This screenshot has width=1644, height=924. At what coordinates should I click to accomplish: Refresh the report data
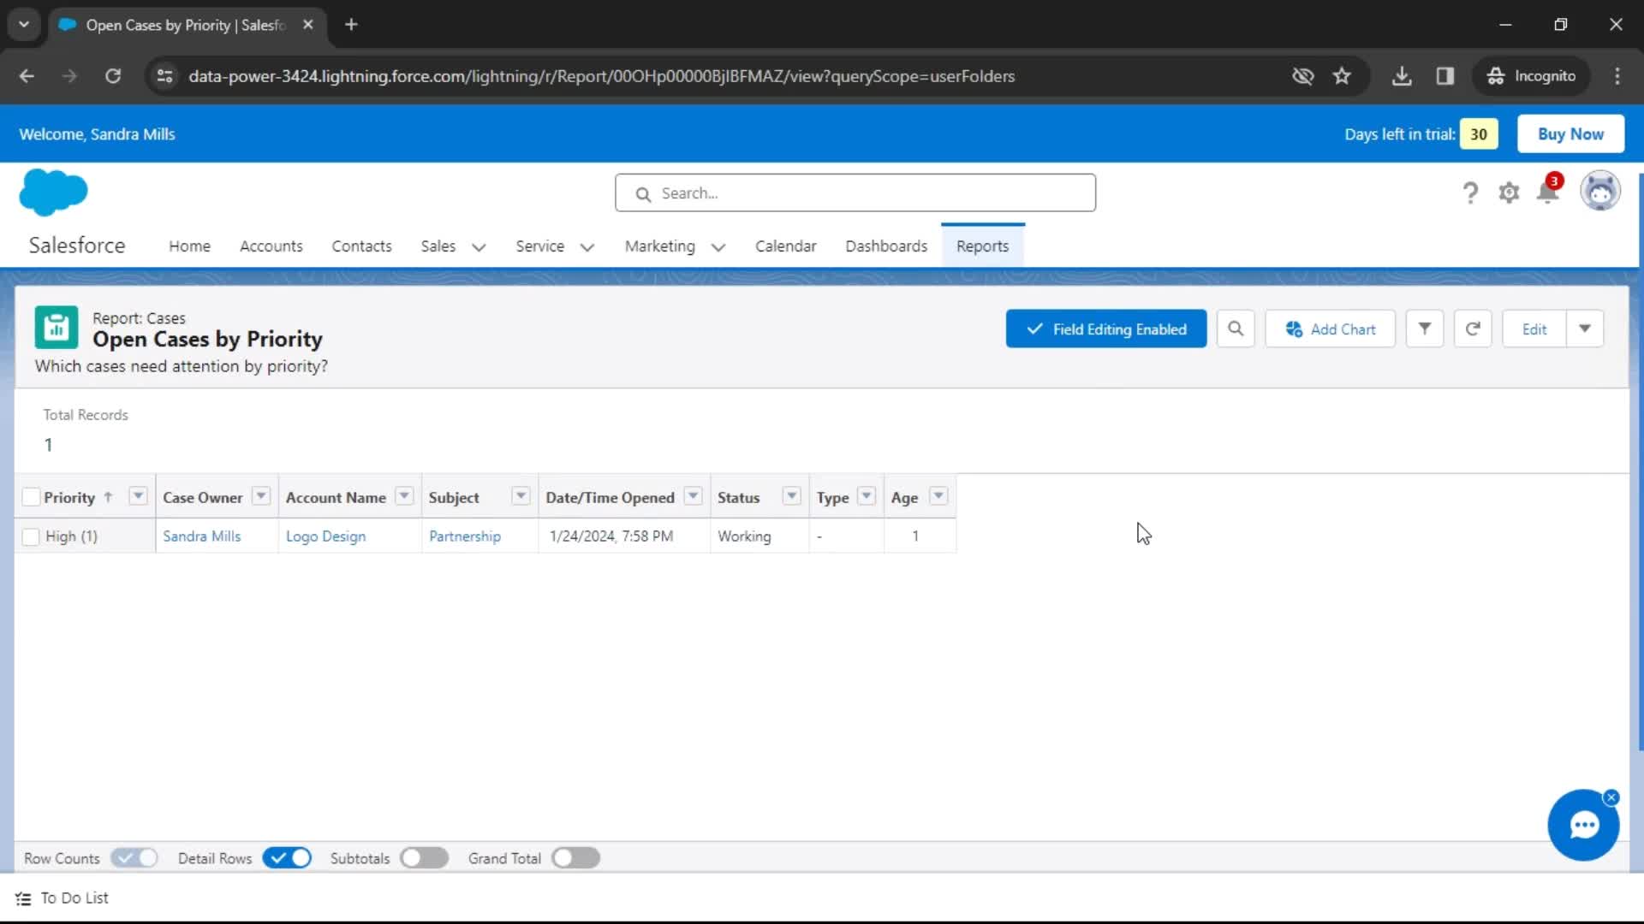[x=1473, y=329]
